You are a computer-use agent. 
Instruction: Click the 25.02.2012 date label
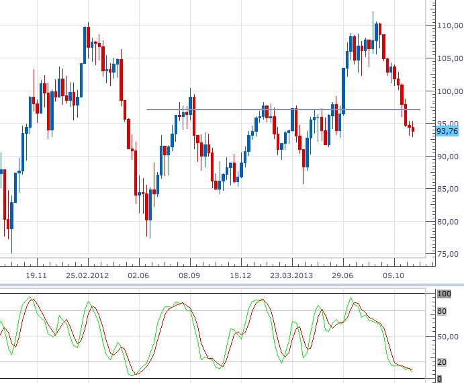coord(87,275)
